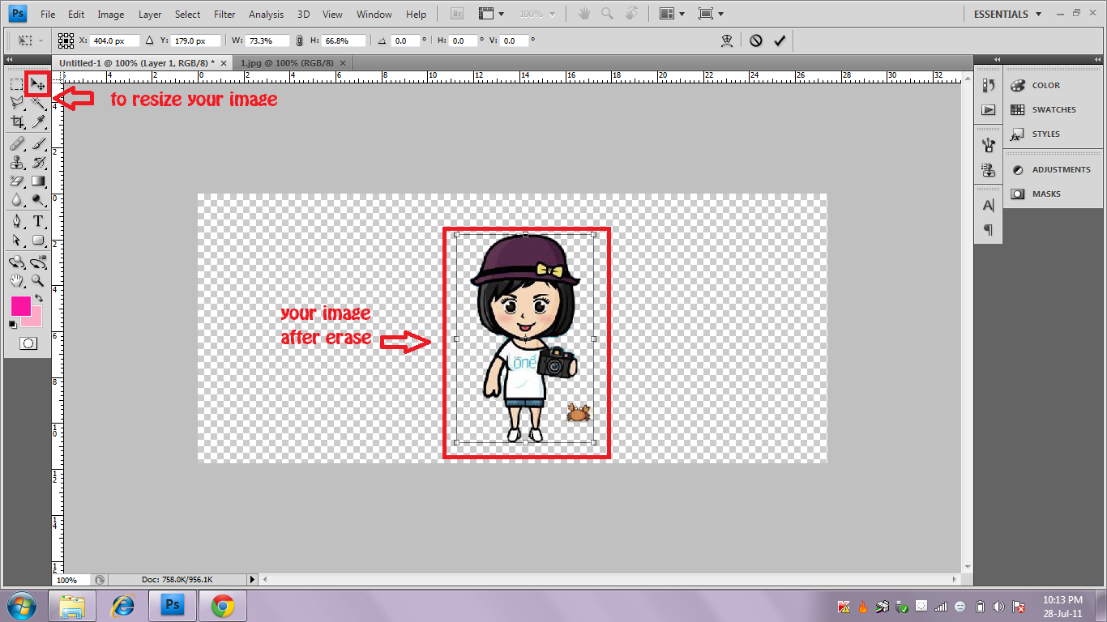Select the Eraser tool

(16, 181)
